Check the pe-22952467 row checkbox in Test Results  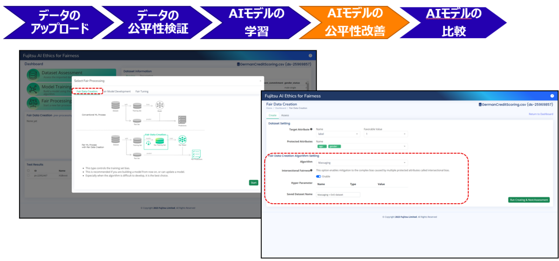click(28, 175)
